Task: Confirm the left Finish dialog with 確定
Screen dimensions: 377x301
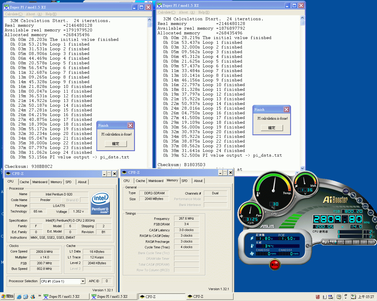Action: [x=115, y=144]
